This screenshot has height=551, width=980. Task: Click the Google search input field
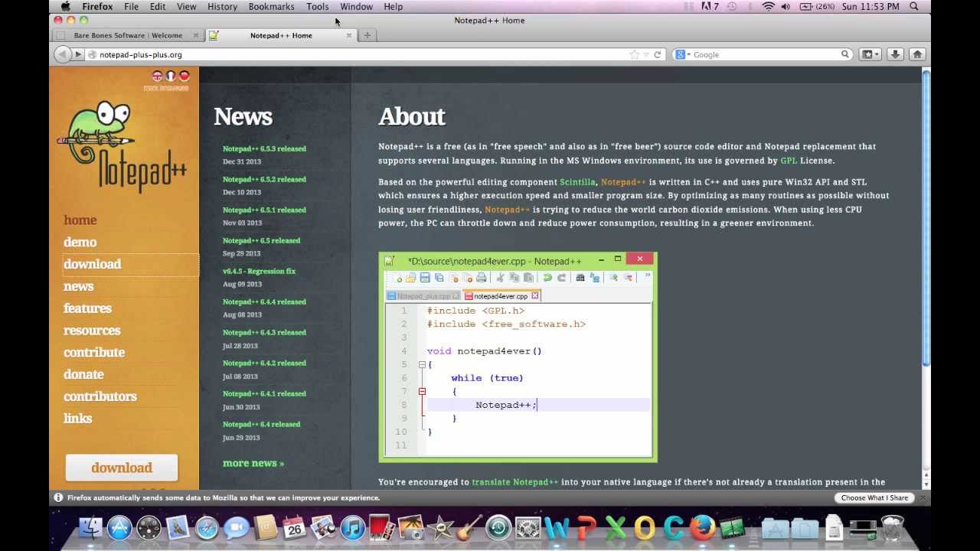[766, 54]
